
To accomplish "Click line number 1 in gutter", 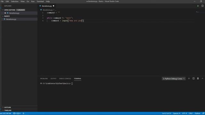I will tap(43, 13).
